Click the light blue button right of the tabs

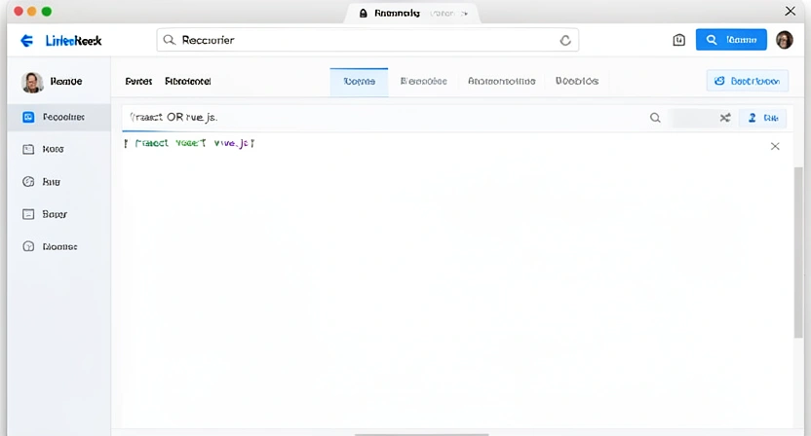pyautogui.click(x=747, y=82)
